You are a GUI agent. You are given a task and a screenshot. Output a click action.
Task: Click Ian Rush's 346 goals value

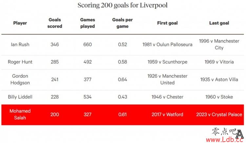coord(54,44)
